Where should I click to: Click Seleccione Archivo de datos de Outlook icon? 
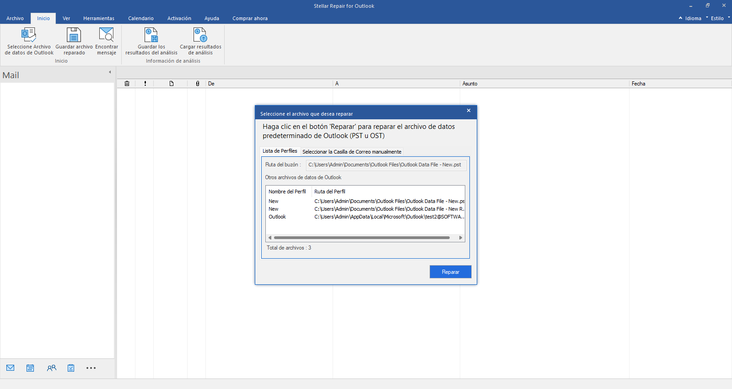[29, 35]
